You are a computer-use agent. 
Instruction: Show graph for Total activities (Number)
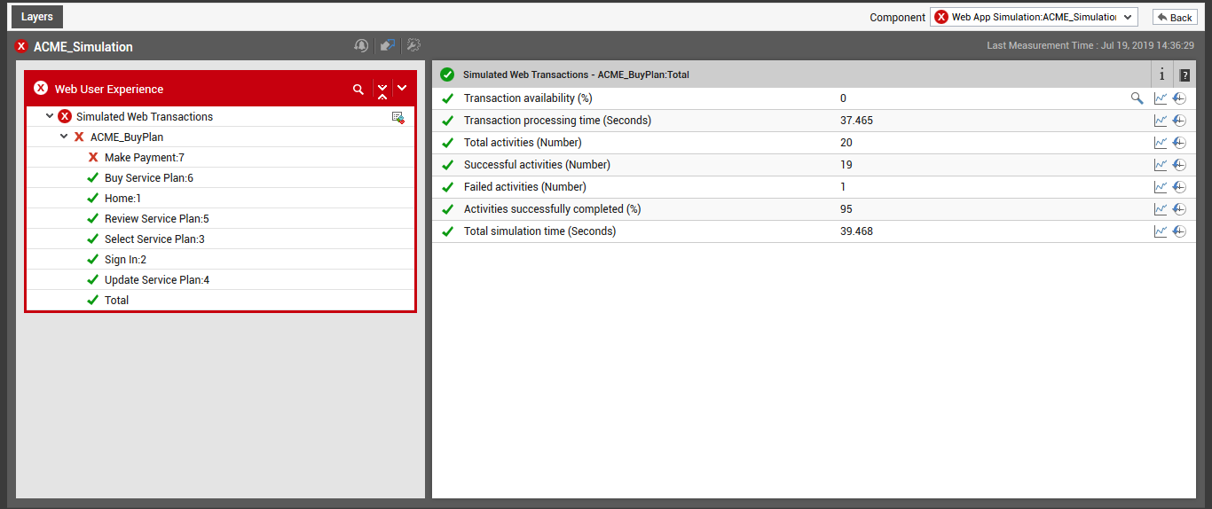pyautogui.click(x=1161, y=143)
